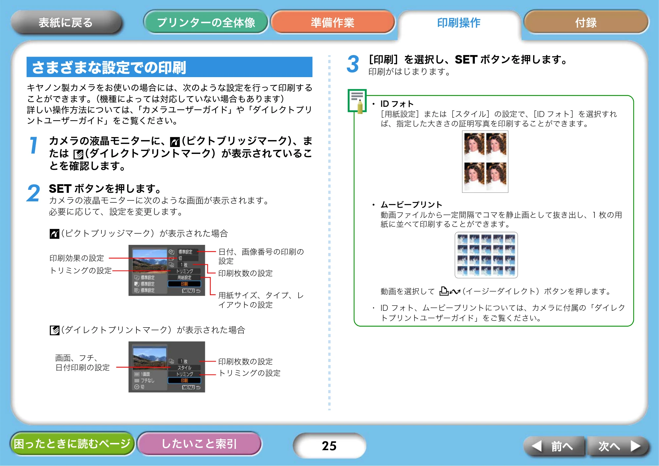Go to next page with 次へ

click(x=618, y=446)
